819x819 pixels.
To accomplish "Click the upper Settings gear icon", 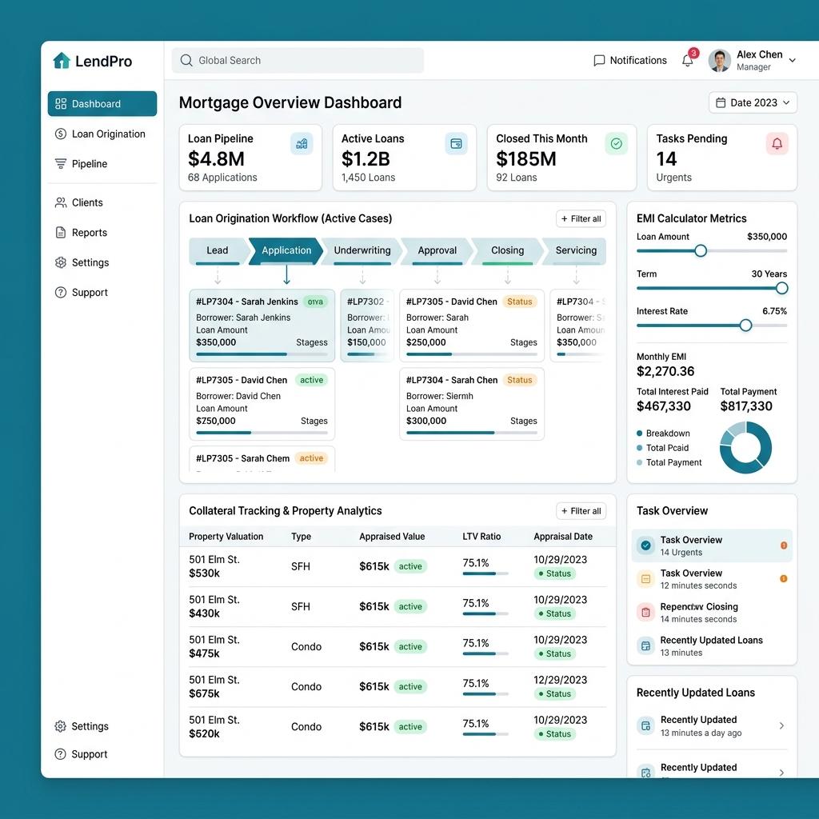I will click(61, 262).
